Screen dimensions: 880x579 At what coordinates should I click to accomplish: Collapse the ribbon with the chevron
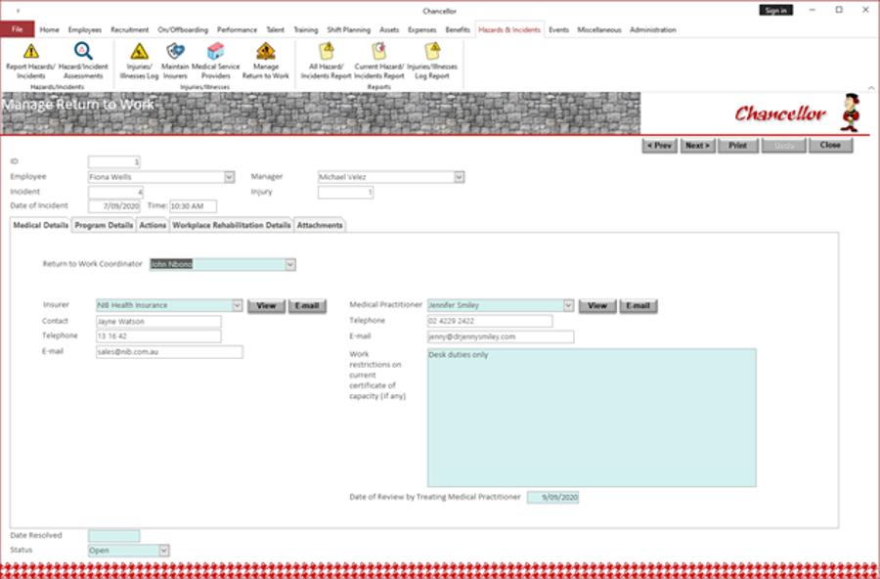tap(871, 88)
